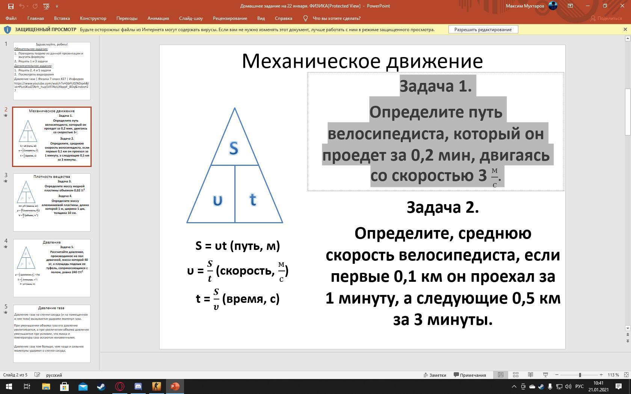This screenshot has width=631, height=394.
Task: Open the Customize Quick Access Toolbar dropdown
Action: pos(57,6)
